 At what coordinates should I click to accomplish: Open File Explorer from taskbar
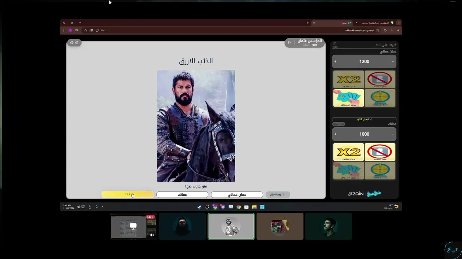tap(254, 207)
